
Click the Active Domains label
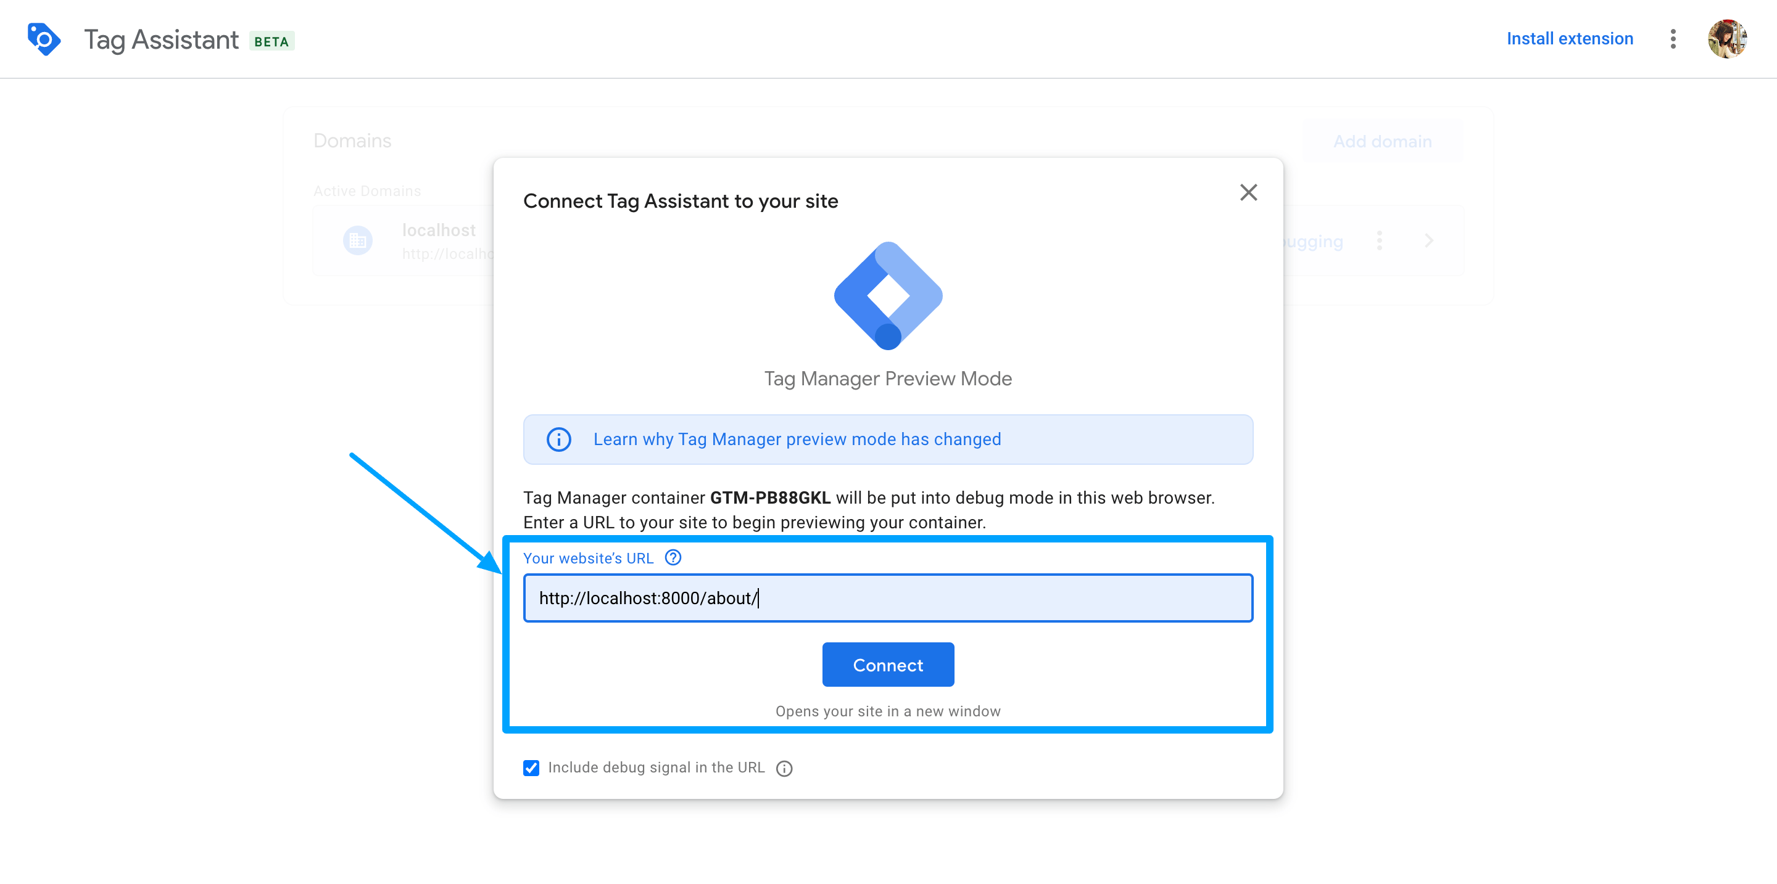point(367,191)
